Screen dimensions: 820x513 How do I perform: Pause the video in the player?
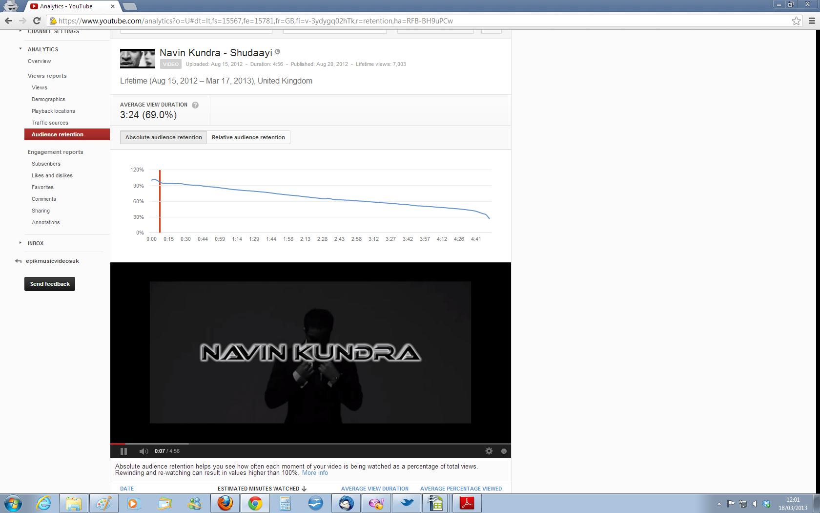[123, 451]
